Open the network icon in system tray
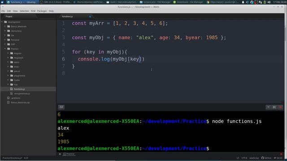 pos(260,2)
